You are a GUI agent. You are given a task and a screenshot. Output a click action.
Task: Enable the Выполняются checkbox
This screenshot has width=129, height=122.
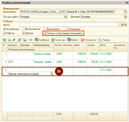[x=24, y=29]
